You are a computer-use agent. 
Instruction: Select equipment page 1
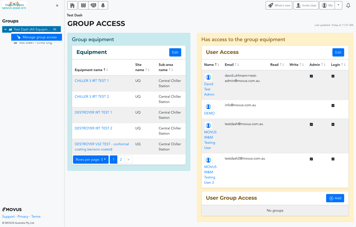[113, 159]
